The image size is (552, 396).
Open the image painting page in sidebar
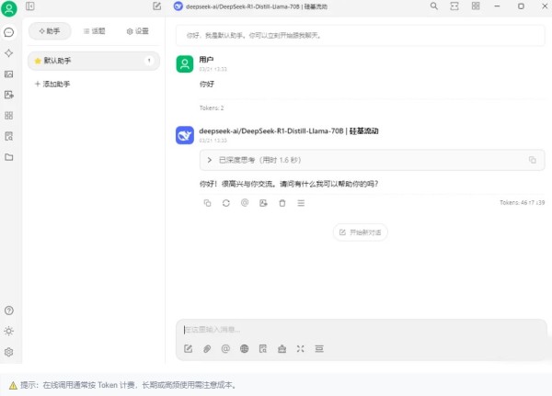tap(9, 74)
